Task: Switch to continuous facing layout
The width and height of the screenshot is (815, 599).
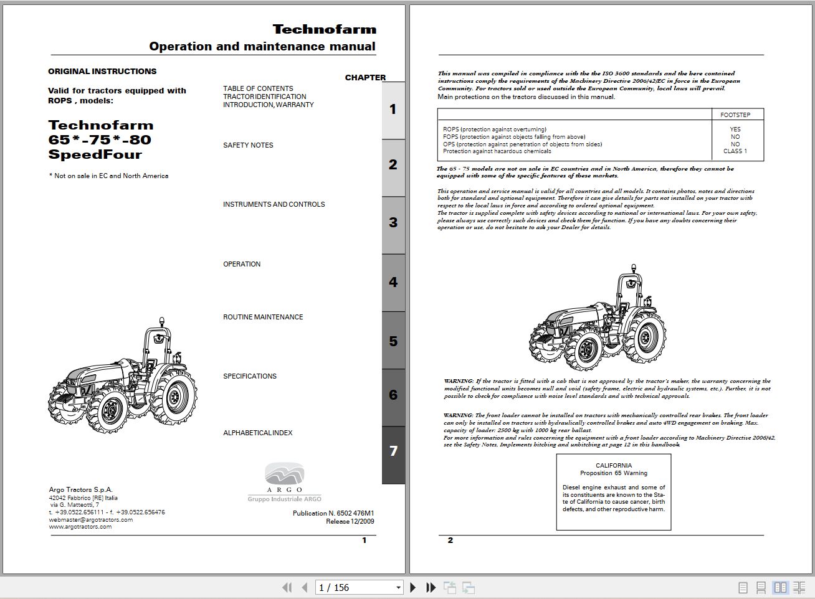Action: tap(799, 587)
